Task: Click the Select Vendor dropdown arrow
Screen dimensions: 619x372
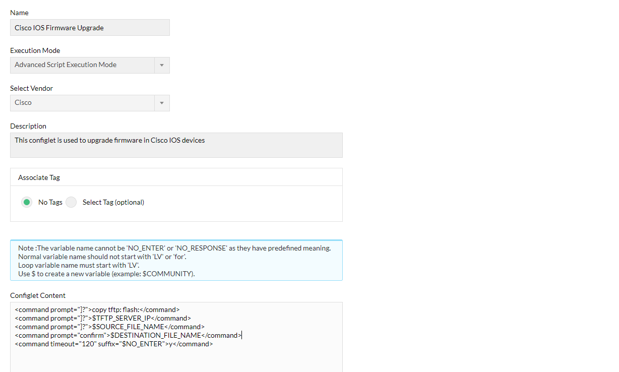Action: (162, 103)
